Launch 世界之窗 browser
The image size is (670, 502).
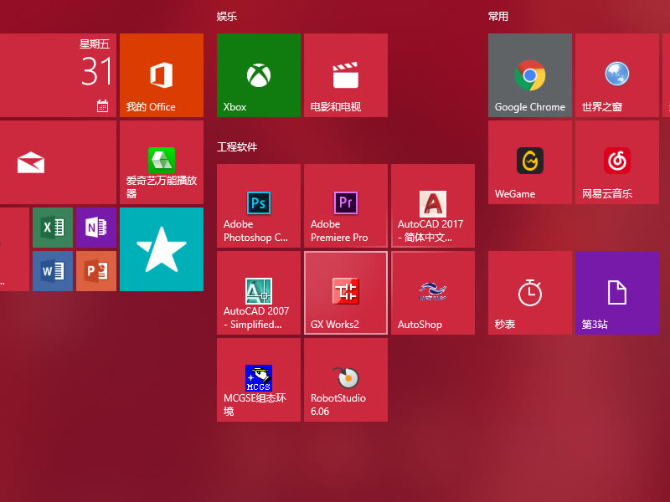pyautogui.click(x=616, y=75)
